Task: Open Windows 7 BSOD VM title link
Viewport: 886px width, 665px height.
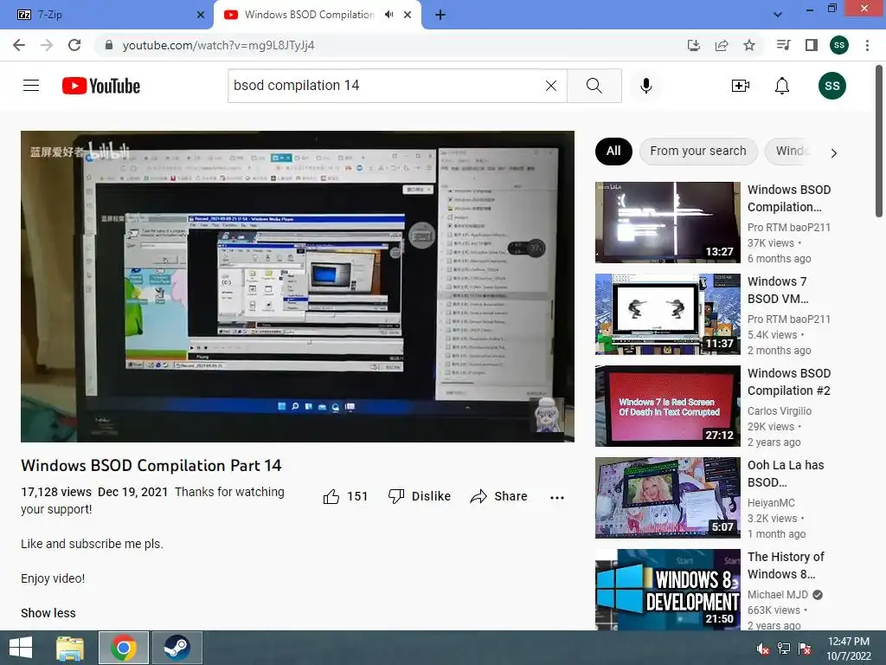Action: pyautogui.click(x=778, y=290)
